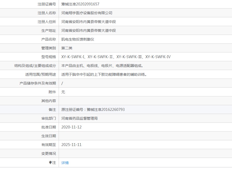Select the 生产地址 address value

(89, 30)
